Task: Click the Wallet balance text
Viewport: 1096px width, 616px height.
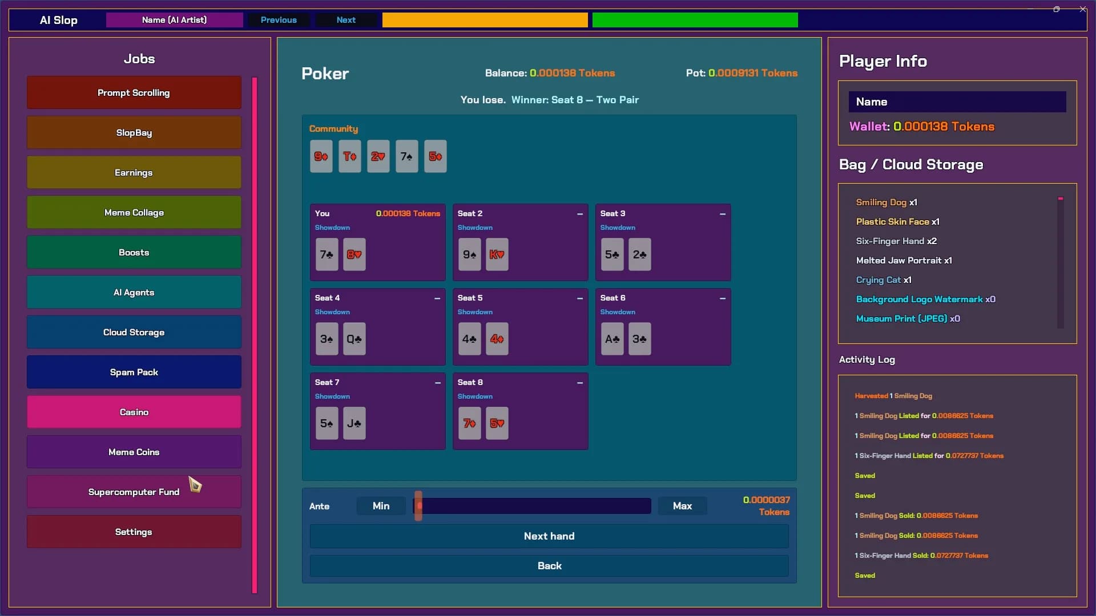Action: tap(922, 127)
